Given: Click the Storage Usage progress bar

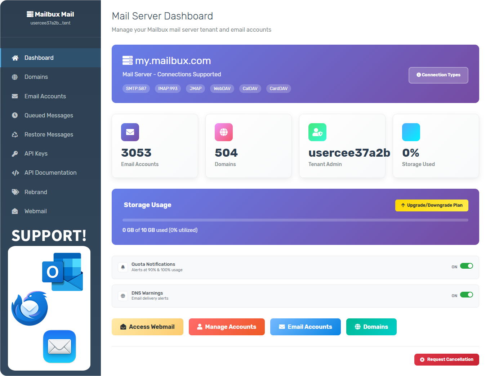Looking at the screenshot, I should click(x=295, y=220).
